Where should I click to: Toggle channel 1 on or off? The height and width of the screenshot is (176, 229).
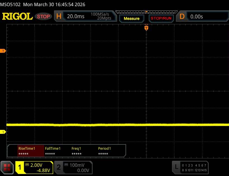tap(20, 167)
